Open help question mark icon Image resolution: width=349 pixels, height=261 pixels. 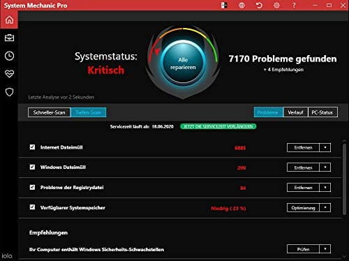[294, 5]
